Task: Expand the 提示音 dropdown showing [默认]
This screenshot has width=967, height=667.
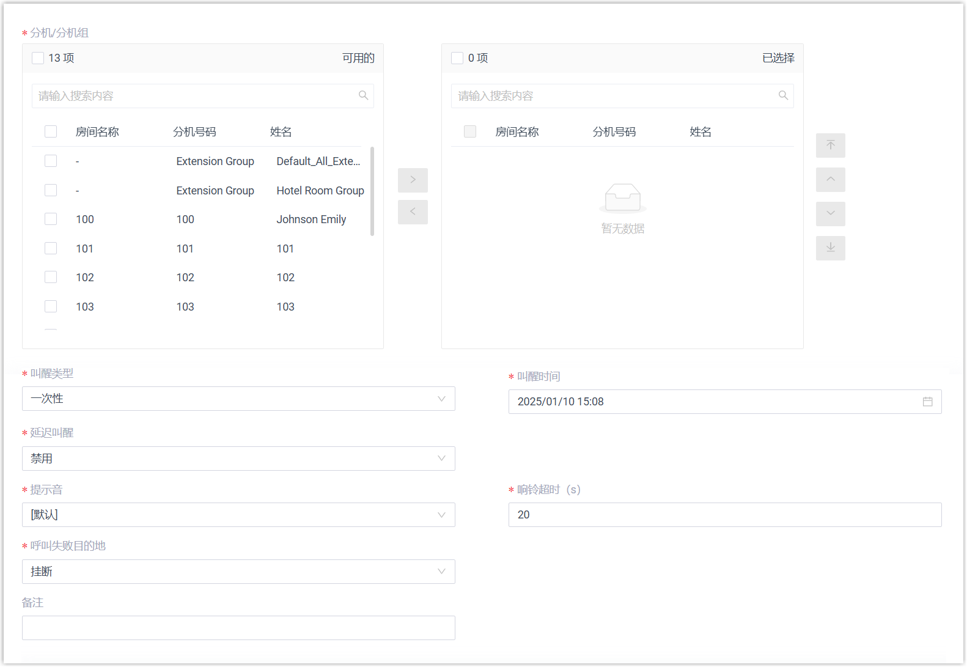Action: [238, 515]
